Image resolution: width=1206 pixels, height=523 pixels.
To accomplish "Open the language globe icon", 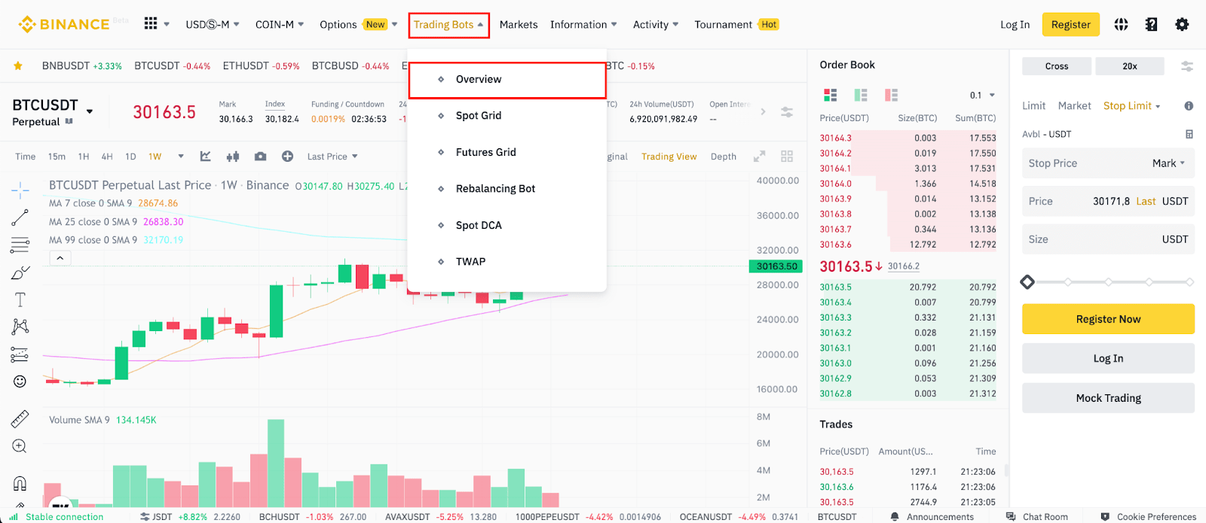I will pyautogui.click(x=1121, y=24).
